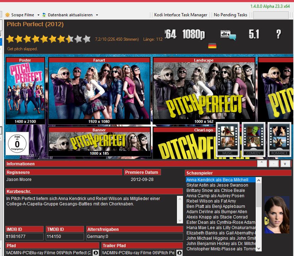Screen dimensions: 294x256
Task: Open the Fanart image thumbnail
Action: tap(99, 91)
